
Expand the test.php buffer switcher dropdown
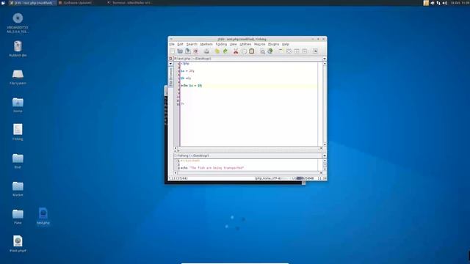click(325, 59)
